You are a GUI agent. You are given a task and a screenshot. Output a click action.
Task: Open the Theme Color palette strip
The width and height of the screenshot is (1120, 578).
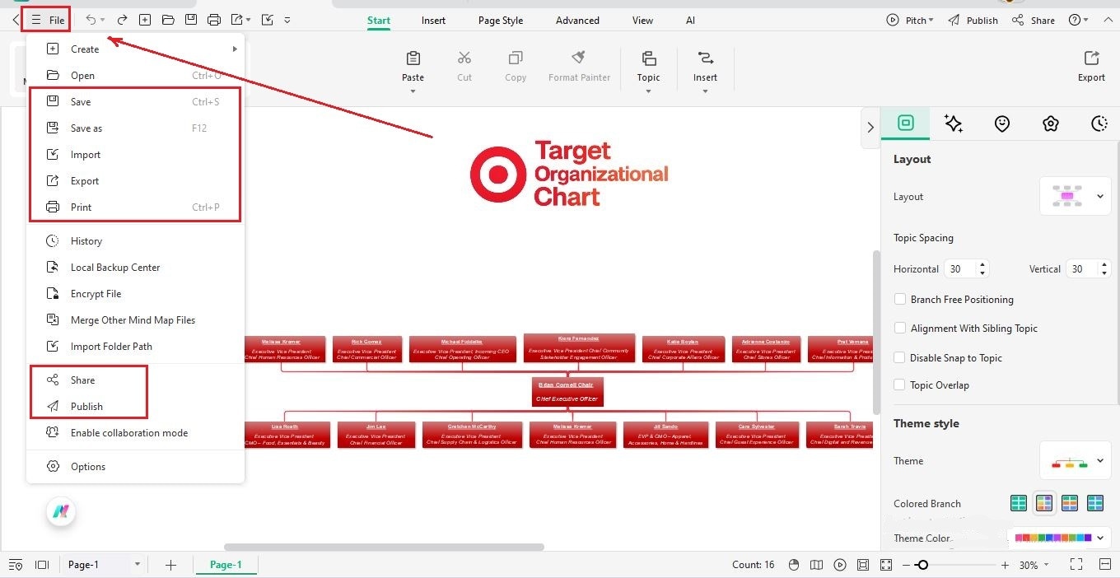click(x=1059, y=538)
